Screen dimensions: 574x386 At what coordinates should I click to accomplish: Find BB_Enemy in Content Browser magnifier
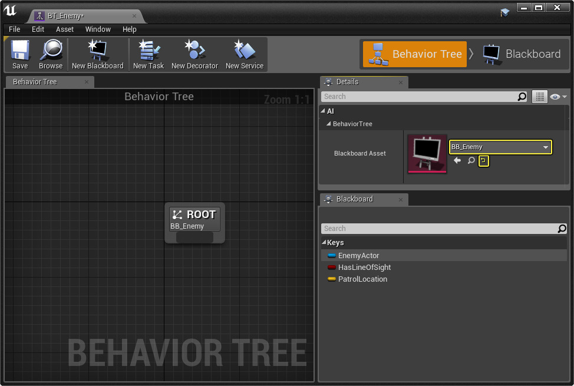pos(471,160)
